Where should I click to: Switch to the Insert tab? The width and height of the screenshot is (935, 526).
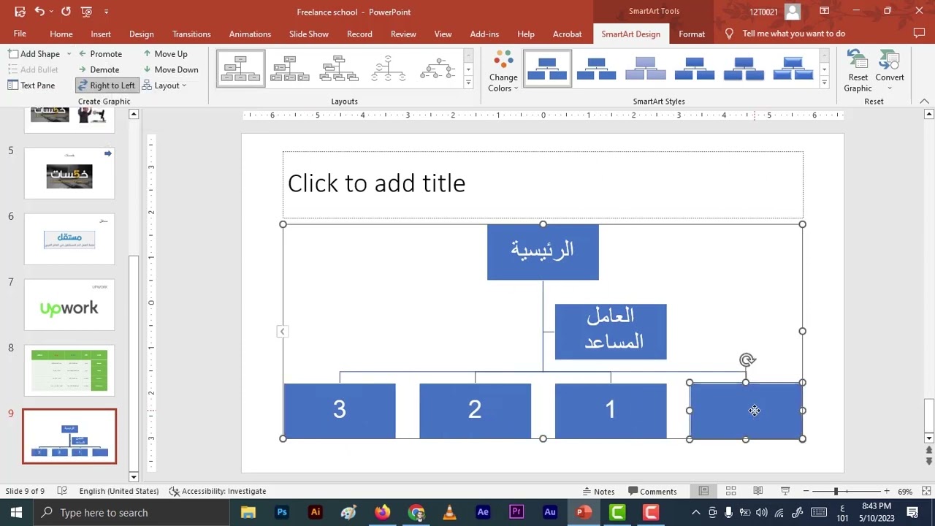click(101, 34)
